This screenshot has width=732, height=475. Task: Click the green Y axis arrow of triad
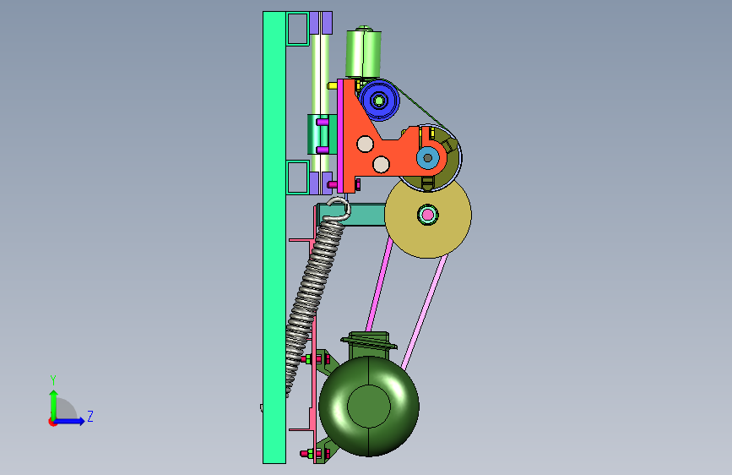point(54,404)
